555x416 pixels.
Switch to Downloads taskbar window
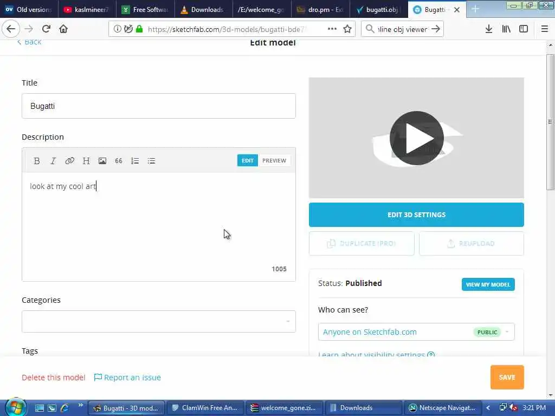(364, 408)
